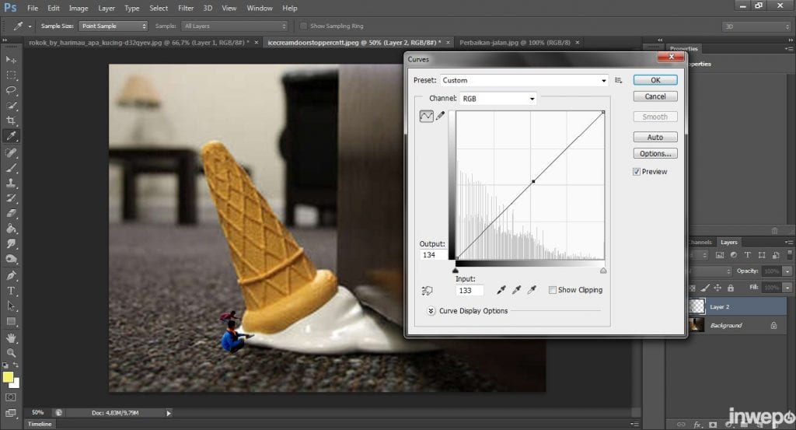This screenshot has width=796, height=430.
Task: Choose the Horizontal Type tool
Action: coord(11,291)
